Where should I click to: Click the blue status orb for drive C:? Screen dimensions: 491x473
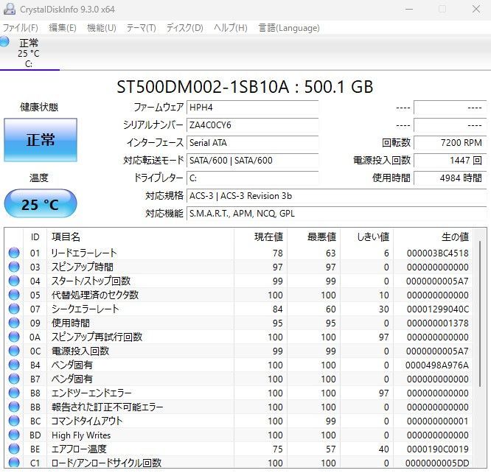(5, 42)
